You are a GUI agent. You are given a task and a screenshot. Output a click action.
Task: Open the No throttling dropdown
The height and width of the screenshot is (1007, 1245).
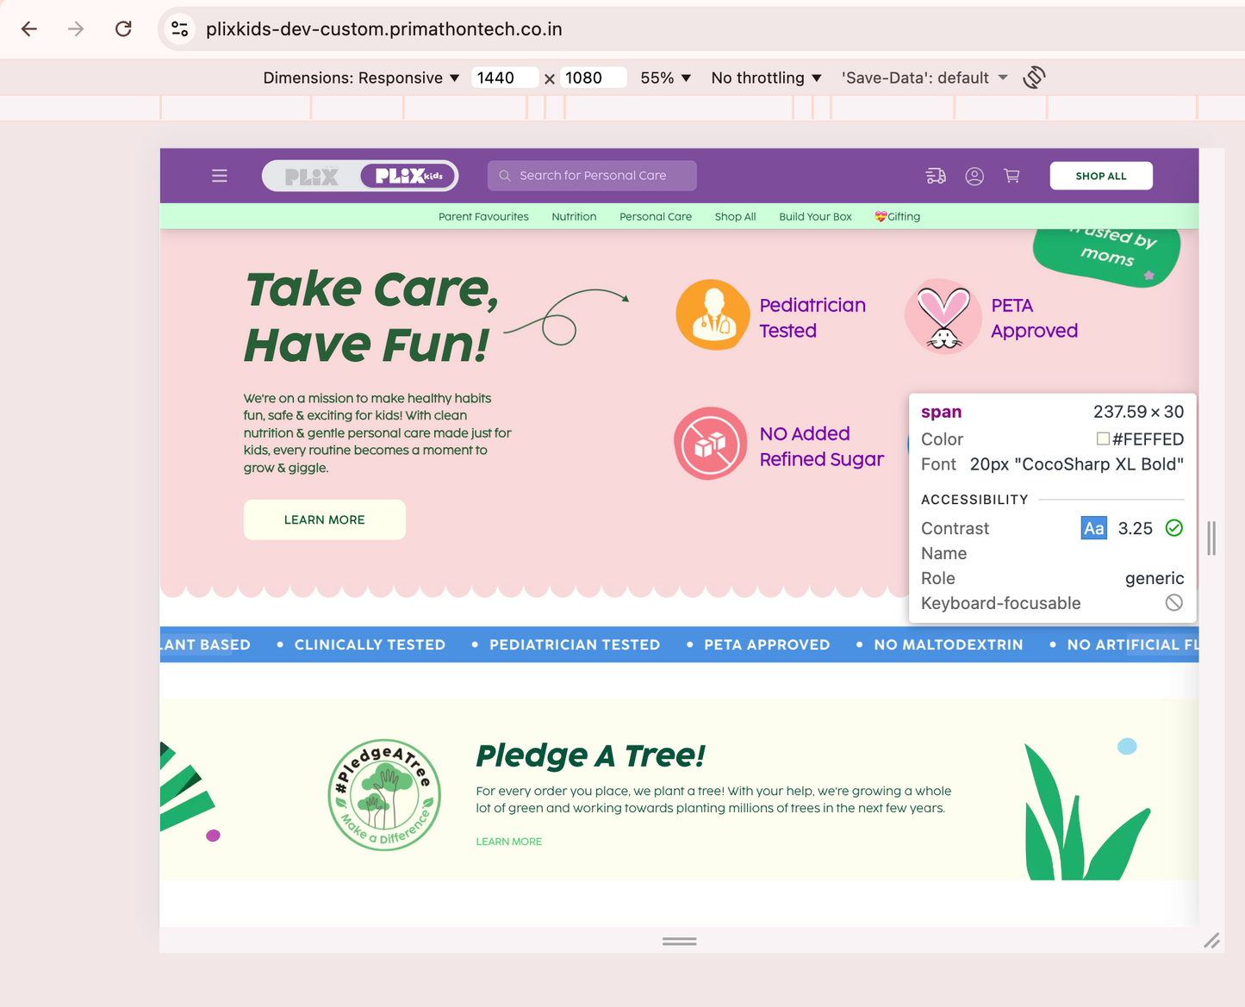[766, 78]
